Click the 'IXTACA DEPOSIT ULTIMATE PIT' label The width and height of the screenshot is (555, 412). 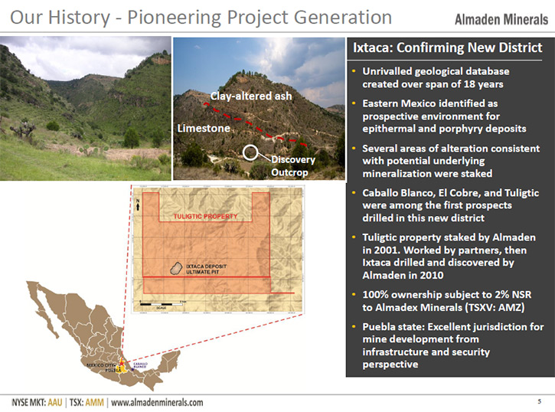pyautogui.click(x=207, y=269)
